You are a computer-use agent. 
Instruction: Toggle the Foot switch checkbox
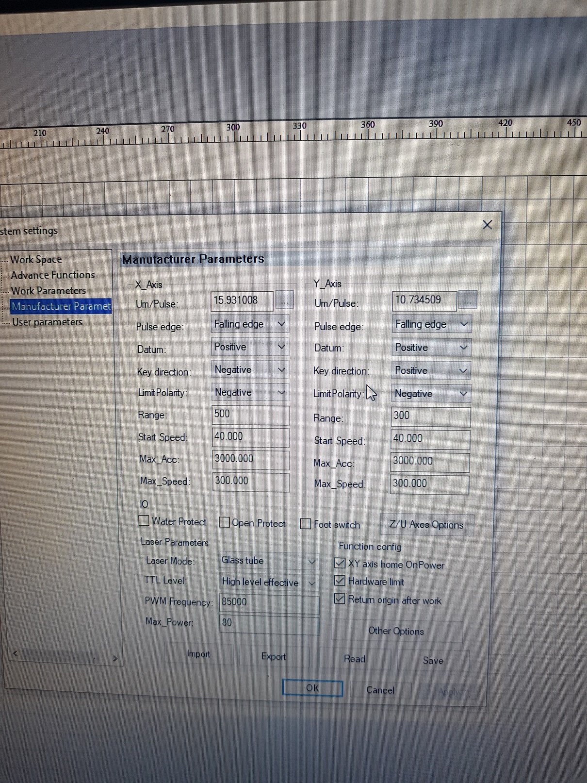[306, 524]
